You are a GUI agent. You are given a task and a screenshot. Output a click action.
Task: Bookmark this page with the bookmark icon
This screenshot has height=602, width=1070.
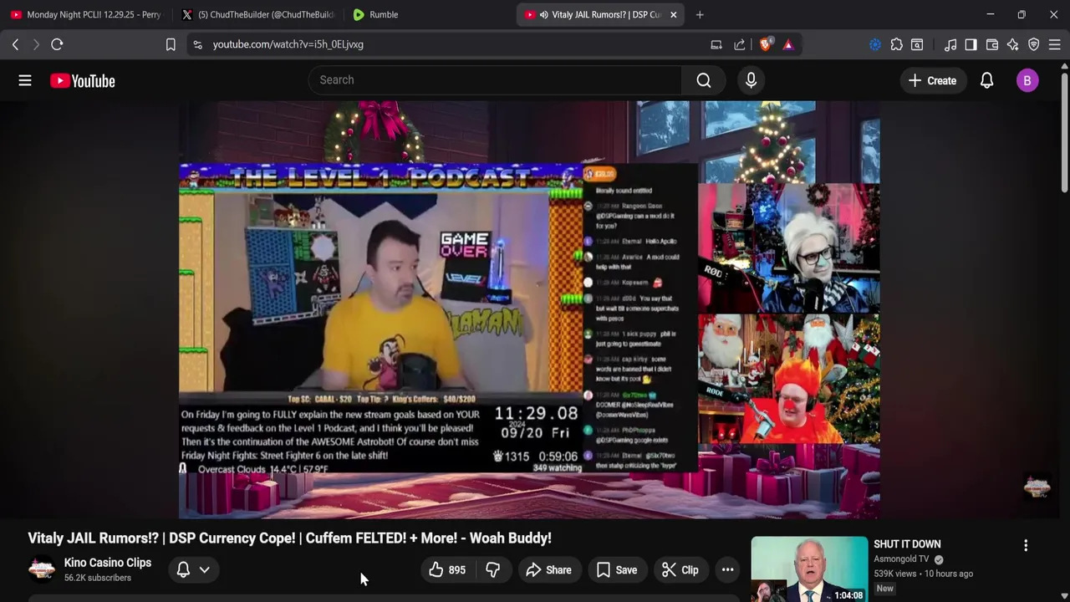[x=171, y=44]
